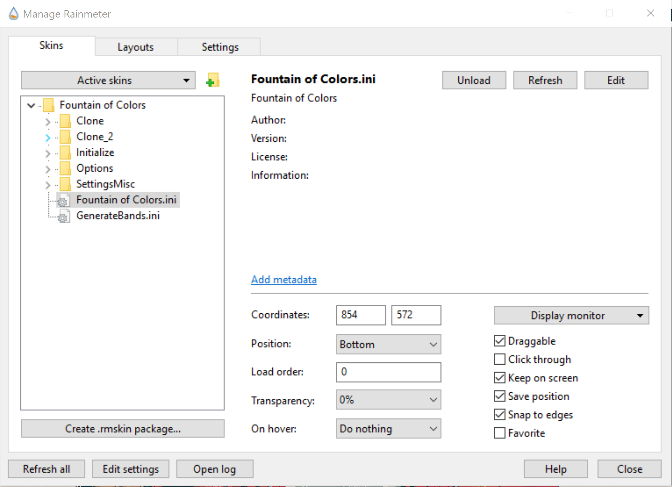This screenshot has height=487, width=672.
Task: Click the Fountain of Colors.ini file icon
Action: pos(64,200)
